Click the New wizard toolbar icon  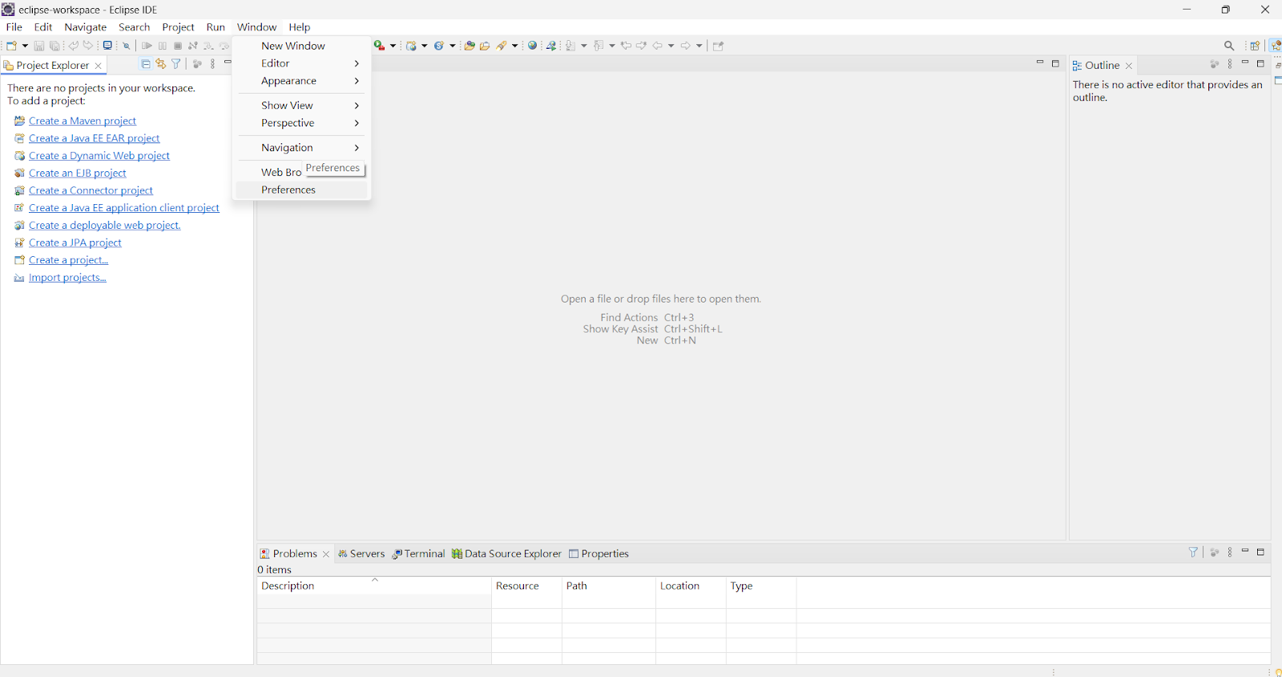click(x=12, y=46)
